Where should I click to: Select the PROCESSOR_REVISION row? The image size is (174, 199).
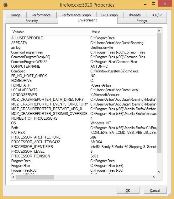click(x=83, y=156)
